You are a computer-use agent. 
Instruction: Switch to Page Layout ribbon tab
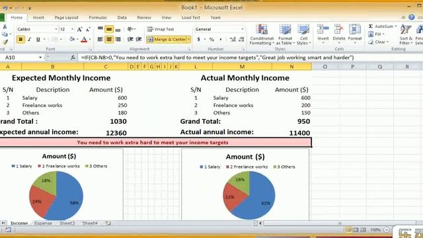66,18
